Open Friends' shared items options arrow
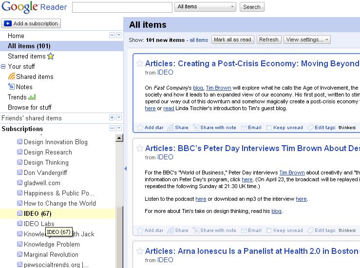The height and width of the screenshot is (268, 360). [x=119, y=117]
